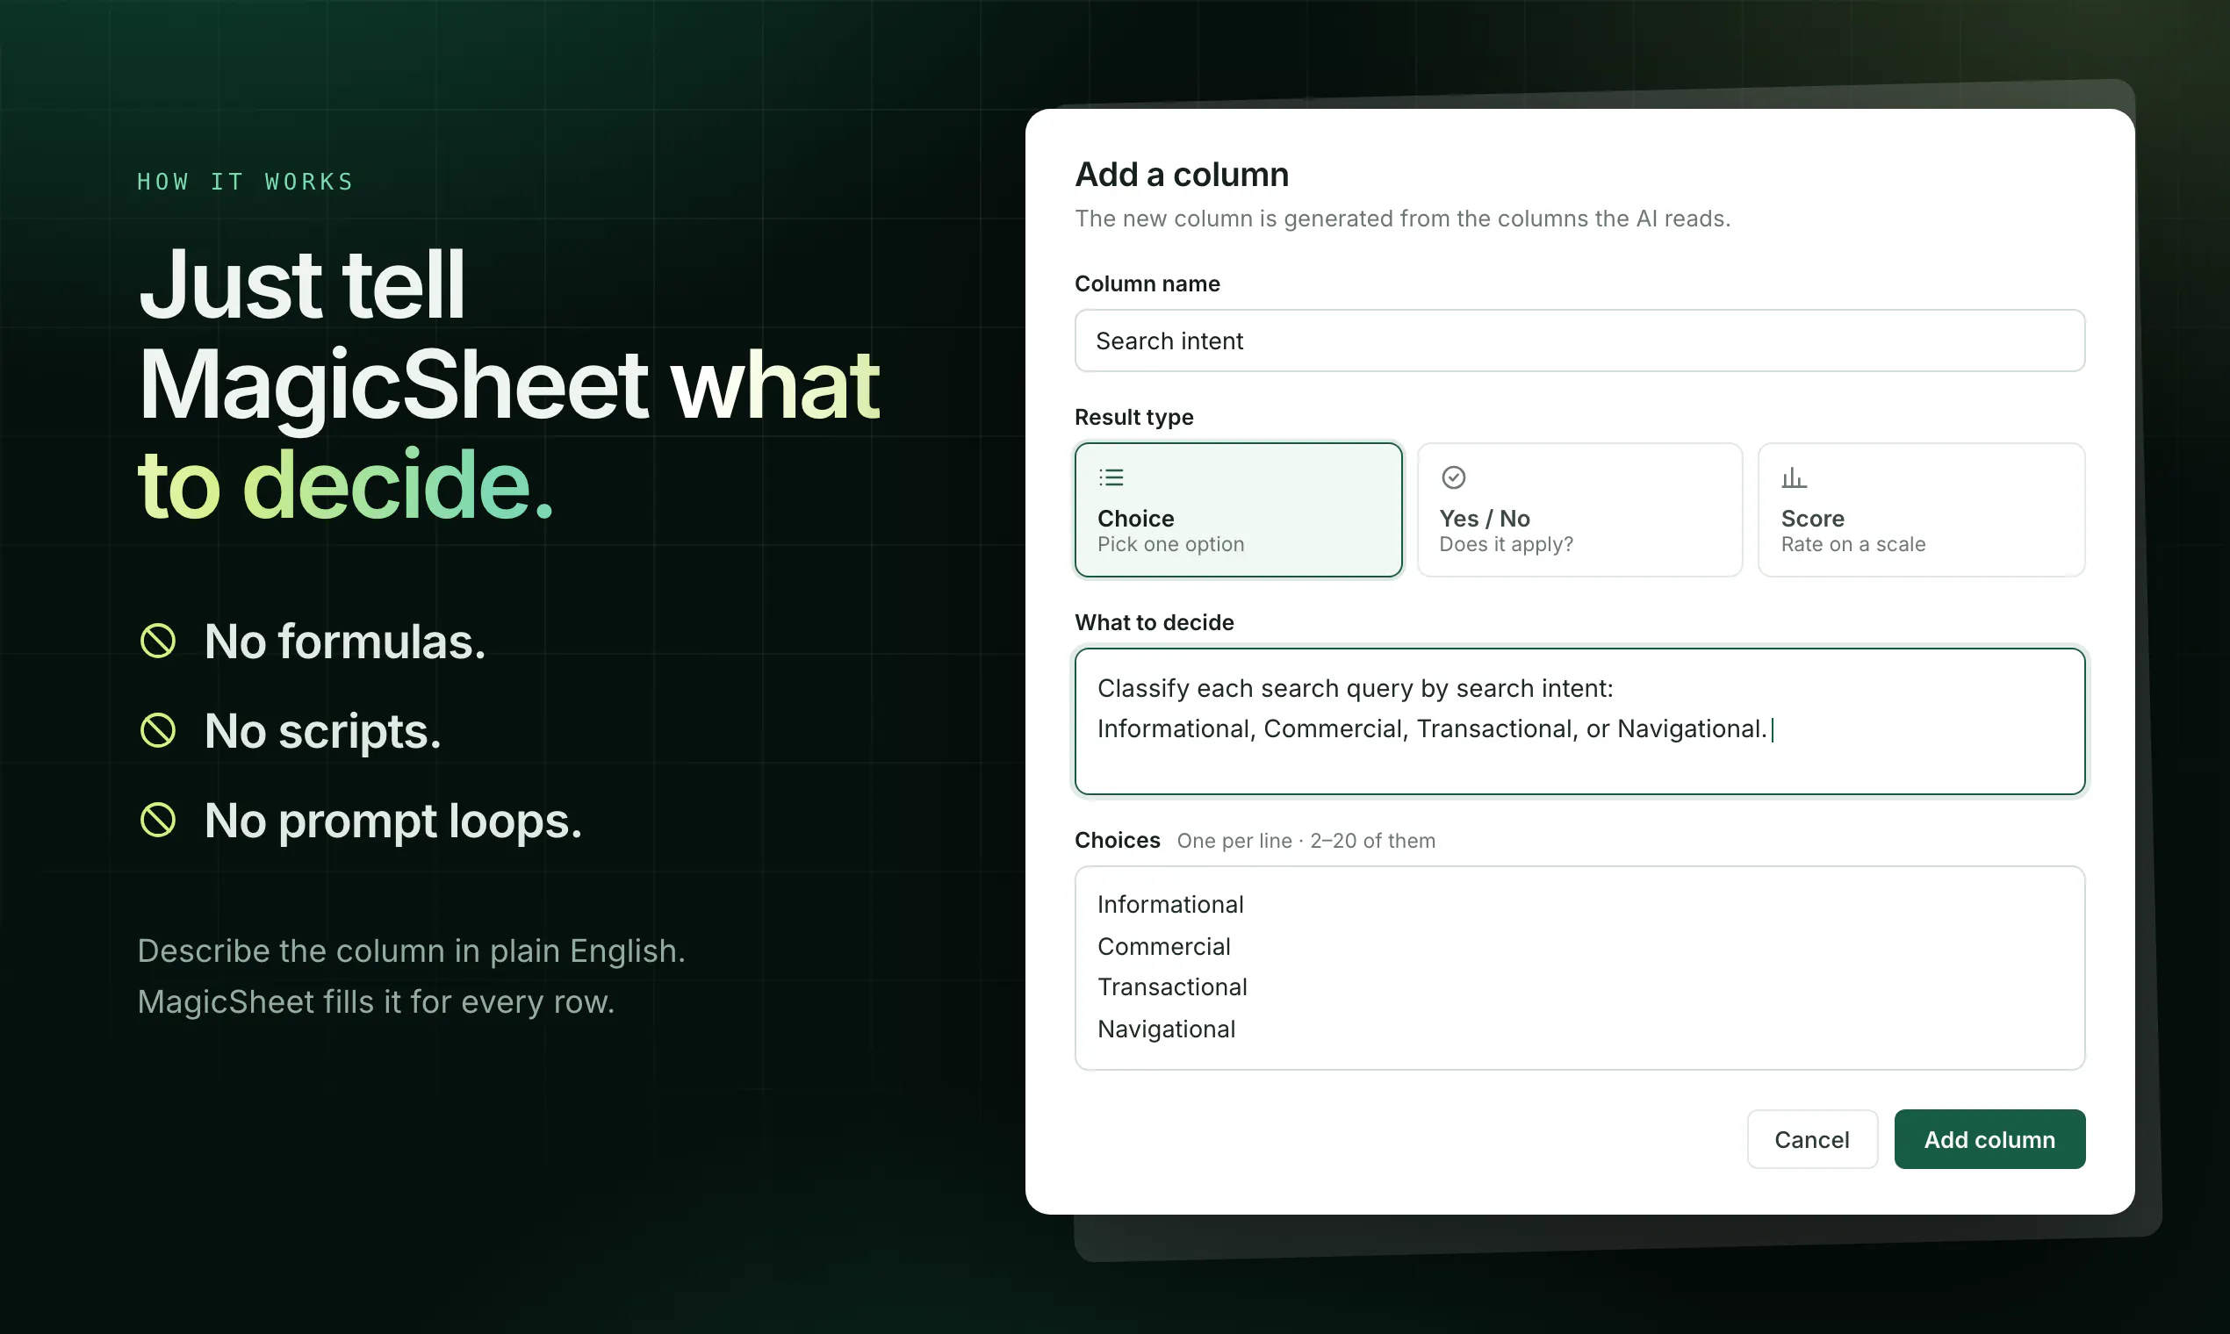
Task: Focus the Column name input field
Action: click(1580, 341)
